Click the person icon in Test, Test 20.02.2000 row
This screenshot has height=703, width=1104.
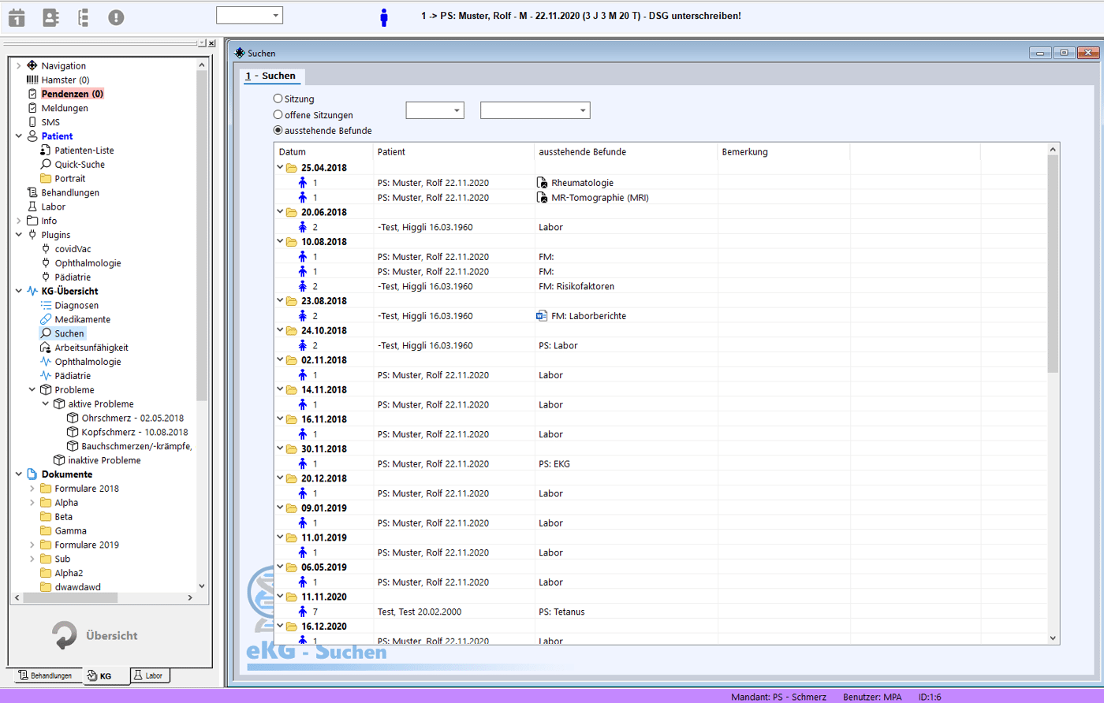pos(303,612)
